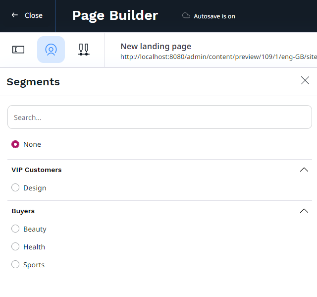The height and width of the screenshot is (297, 317).
Task: Select the Design segment radio button
Action: click(x=15, y=187)
